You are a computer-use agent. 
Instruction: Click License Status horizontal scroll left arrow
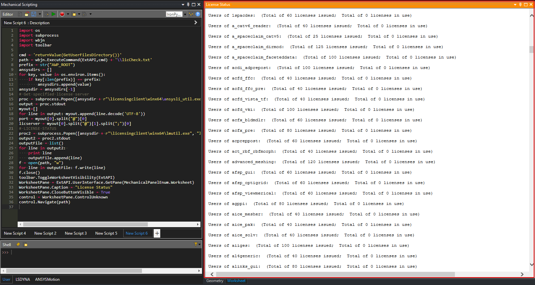pyautogui.click(x=212, y=275)
